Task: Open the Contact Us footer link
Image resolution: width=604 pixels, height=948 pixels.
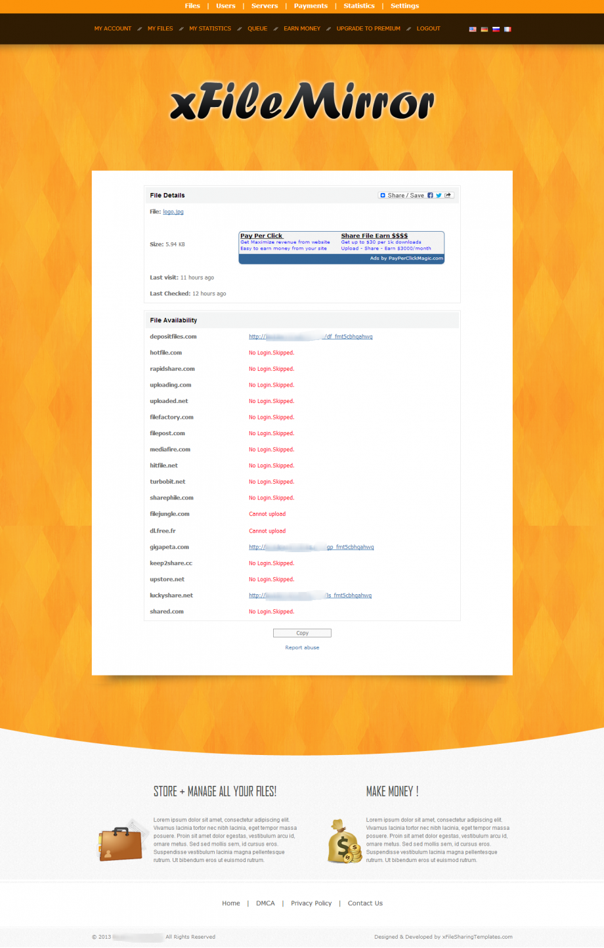Action: point(365,903)
